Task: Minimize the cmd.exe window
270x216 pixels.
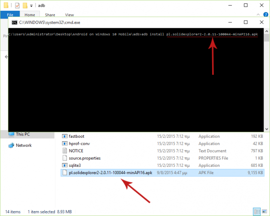Action: pyautogui.click(x=230, y=22)
